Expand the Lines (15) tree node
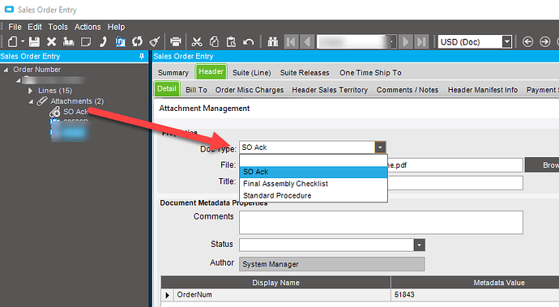559x307 pixels. click(30, 91)
